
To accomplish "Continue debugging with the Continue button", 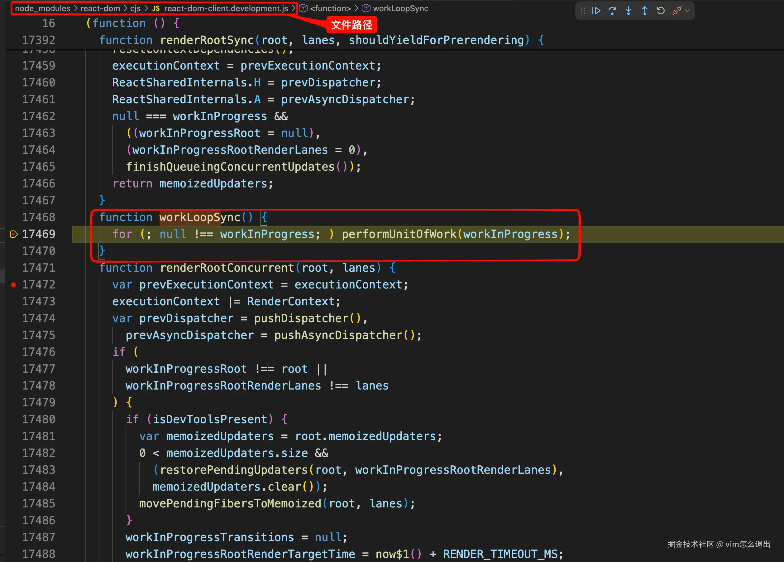I will click(x=596, y=11).
